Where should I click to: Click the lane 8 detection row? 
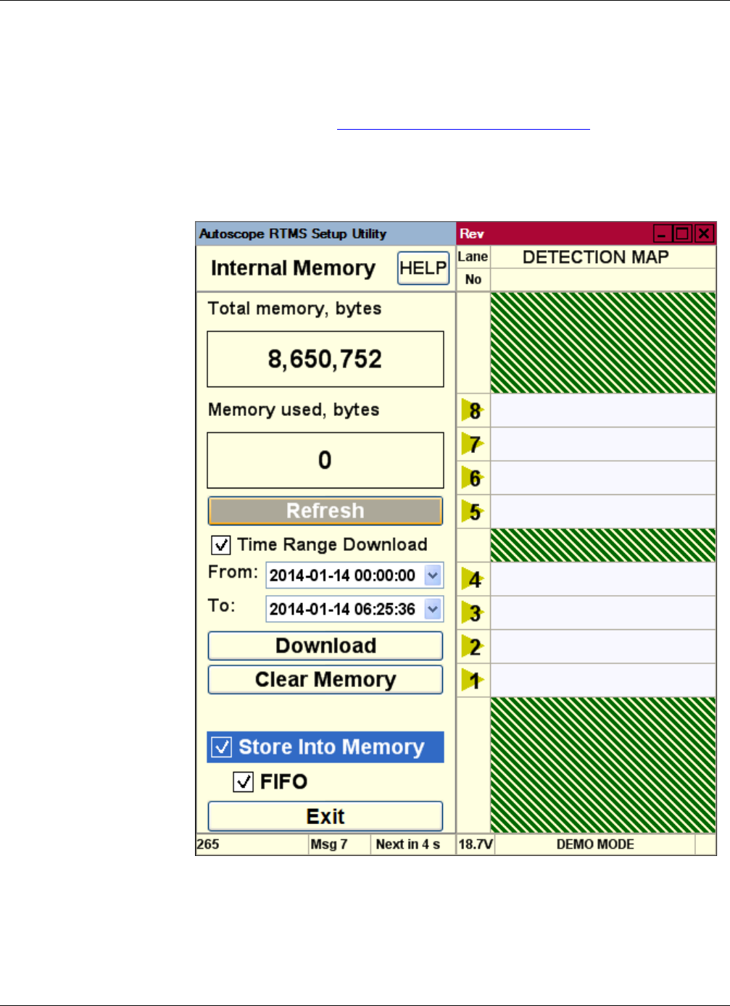(603, 411)
